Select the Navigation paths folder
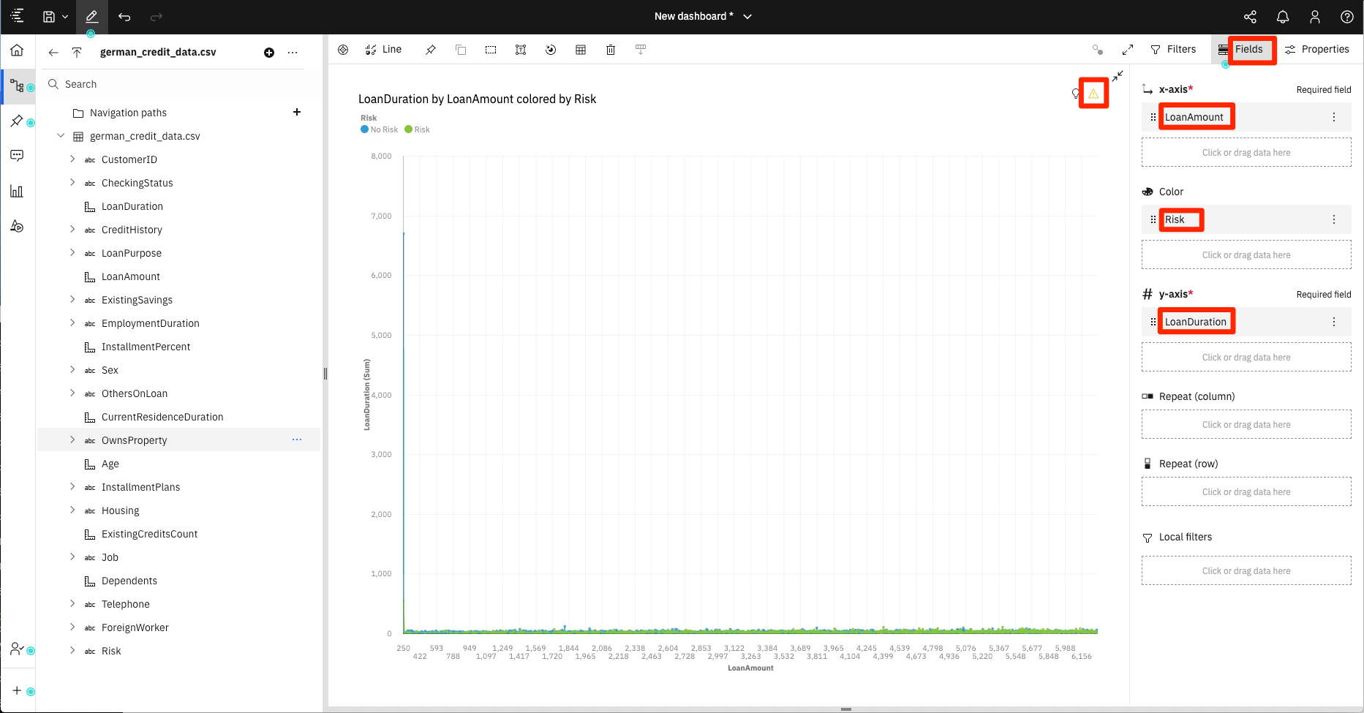This screenshot has width=1364, height=713. click(128, 113)
